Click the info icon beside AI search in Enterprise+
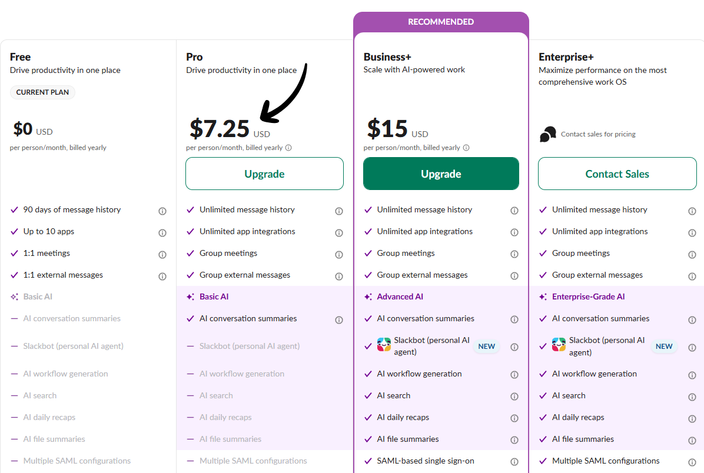Viewport: 704px width, 473px height. (x=692, y=397)
